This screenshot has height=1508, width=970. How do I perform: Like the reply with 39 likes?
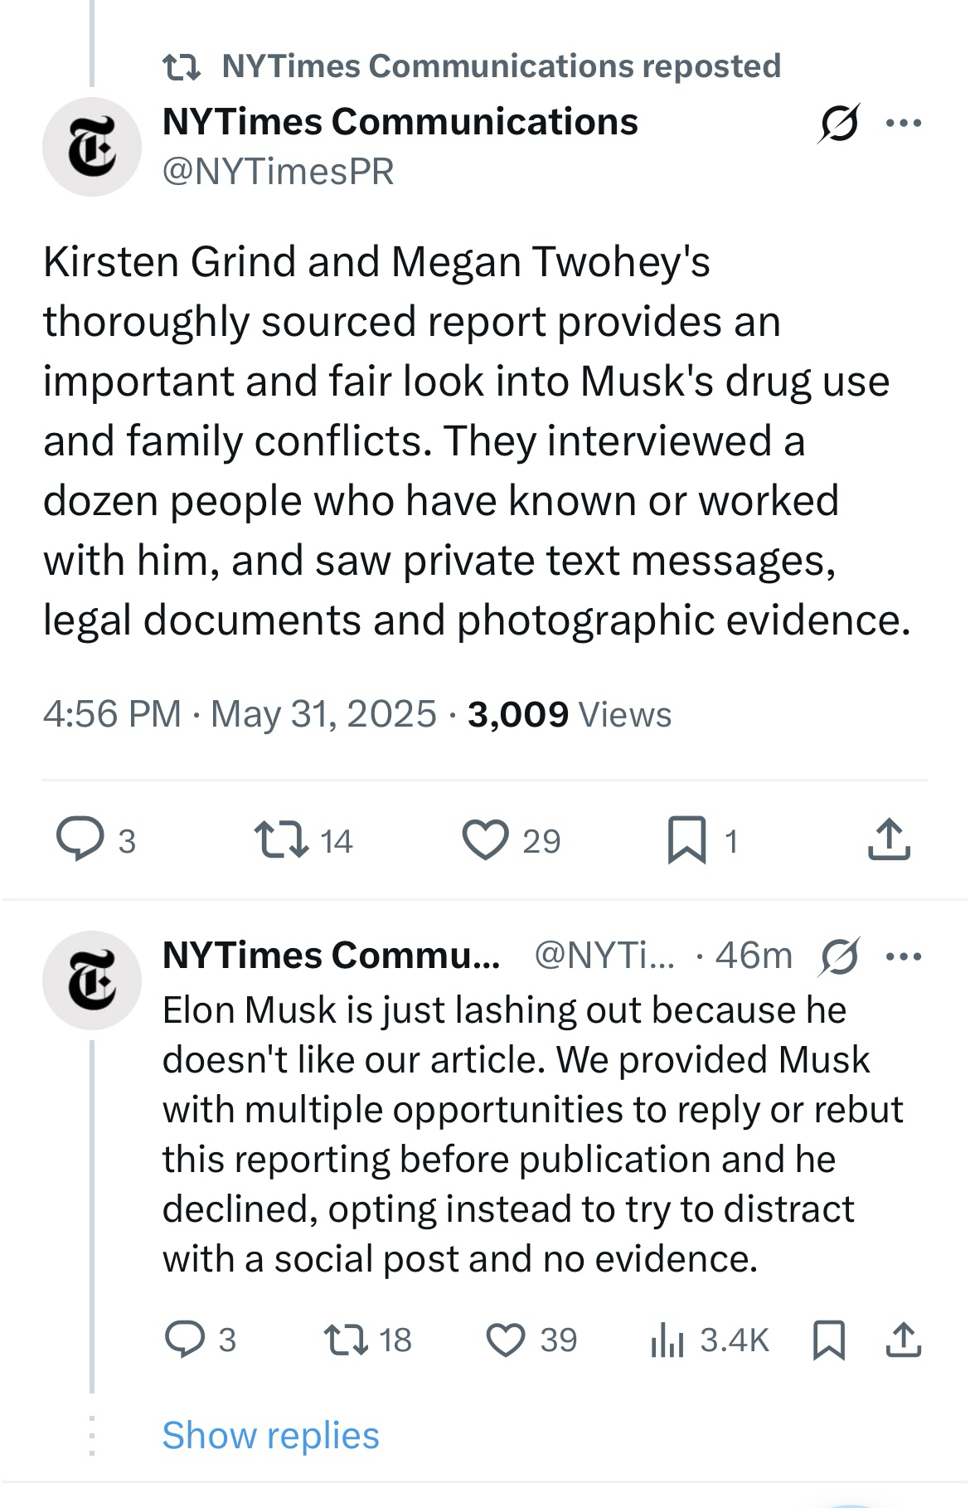pyautogui.click(x=506, y=1339)
